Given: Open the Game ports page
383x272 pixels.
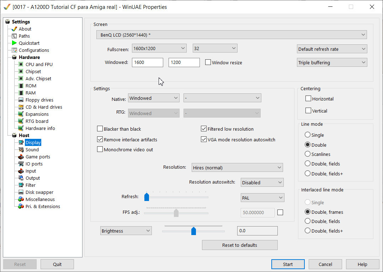Looking at the screenshot, I should (38, 157).
